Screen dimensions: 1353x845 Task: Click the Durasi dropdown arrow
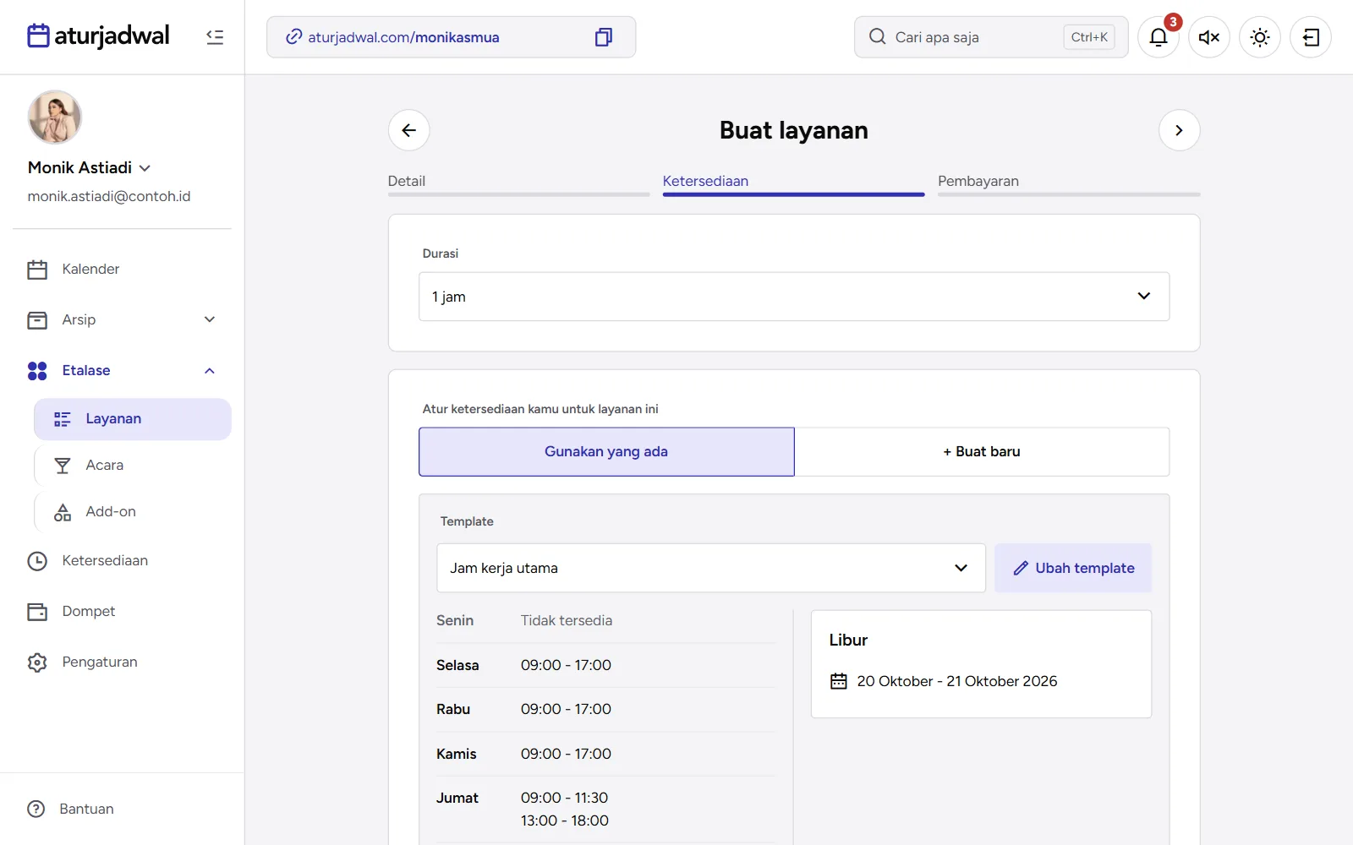coord(1144,296)
